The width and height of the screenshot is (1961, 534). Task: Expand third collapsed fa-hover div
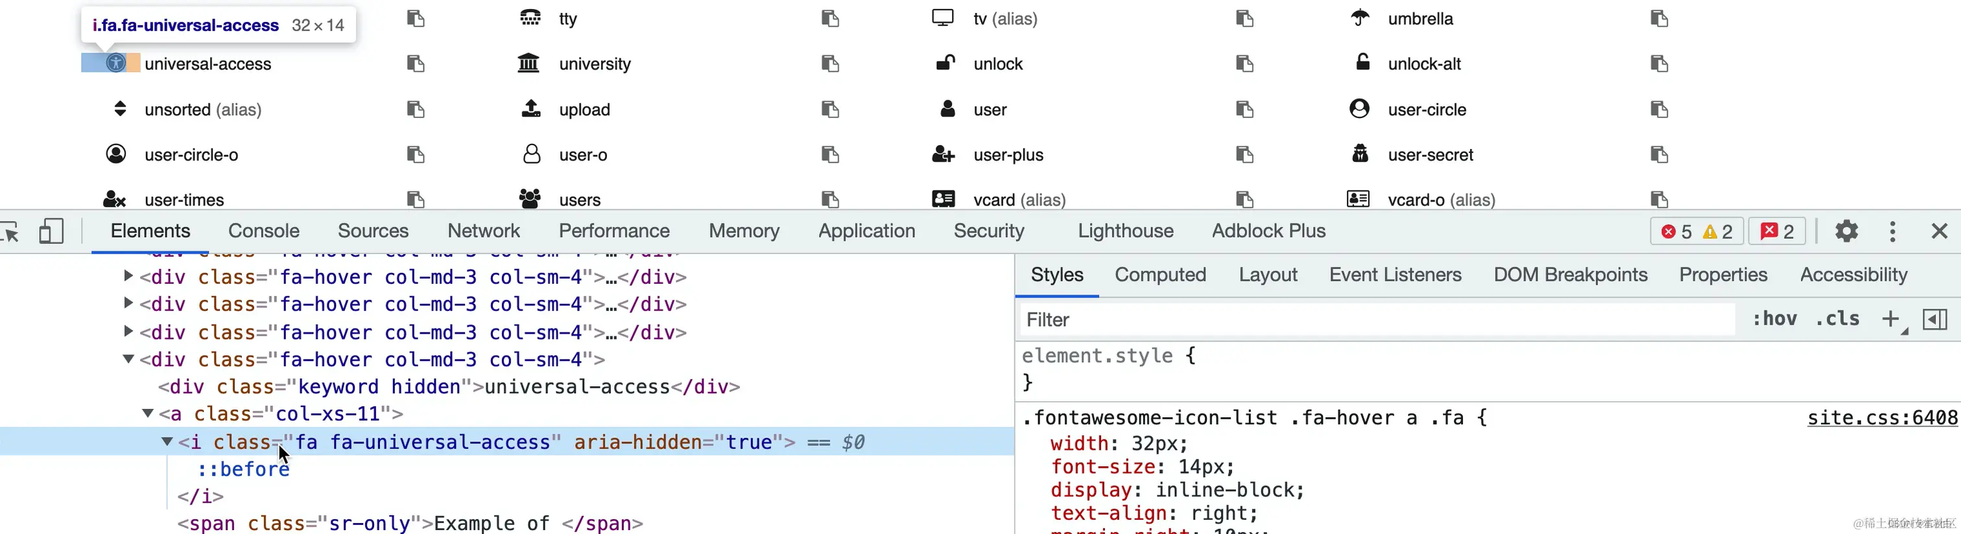pos(128,332)
